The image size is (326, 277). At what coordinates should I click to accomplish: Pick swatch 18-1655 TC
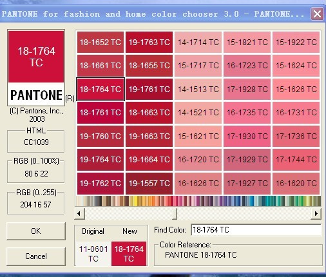(x=149, y=66)
